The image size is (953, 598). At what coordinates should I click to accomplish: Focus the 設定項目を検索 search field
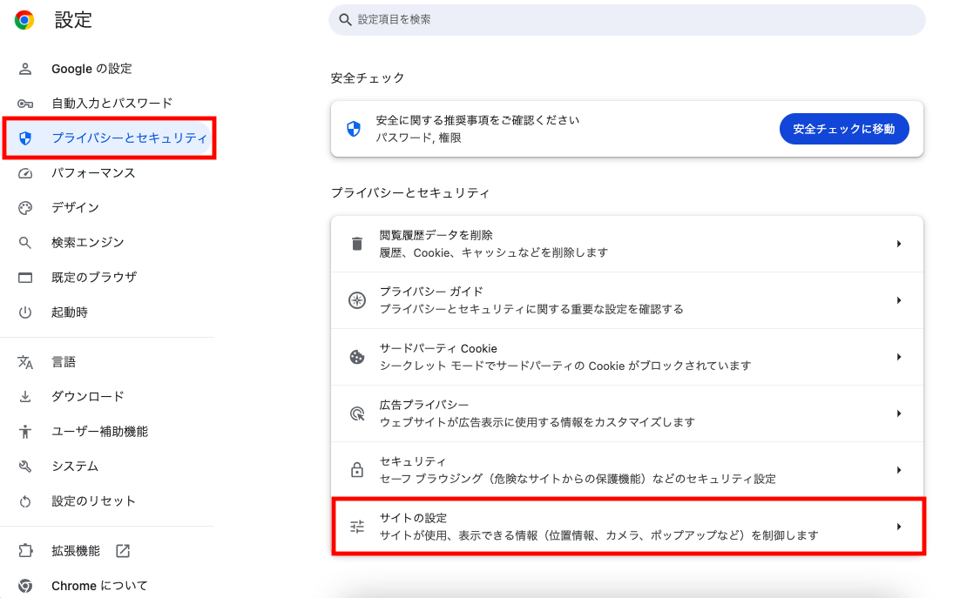(x=627, y=19)
